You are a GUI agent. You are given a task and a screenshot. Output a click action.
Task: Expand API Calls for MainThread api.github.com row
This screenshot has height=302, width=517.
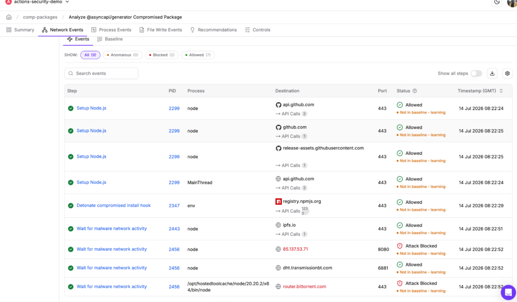click(291, 188)
